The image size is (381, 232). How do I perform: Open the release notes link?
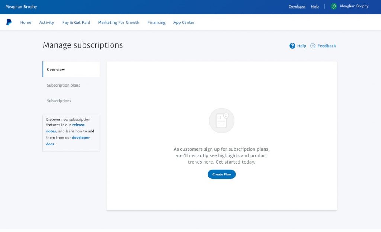[x=79, y=125]
